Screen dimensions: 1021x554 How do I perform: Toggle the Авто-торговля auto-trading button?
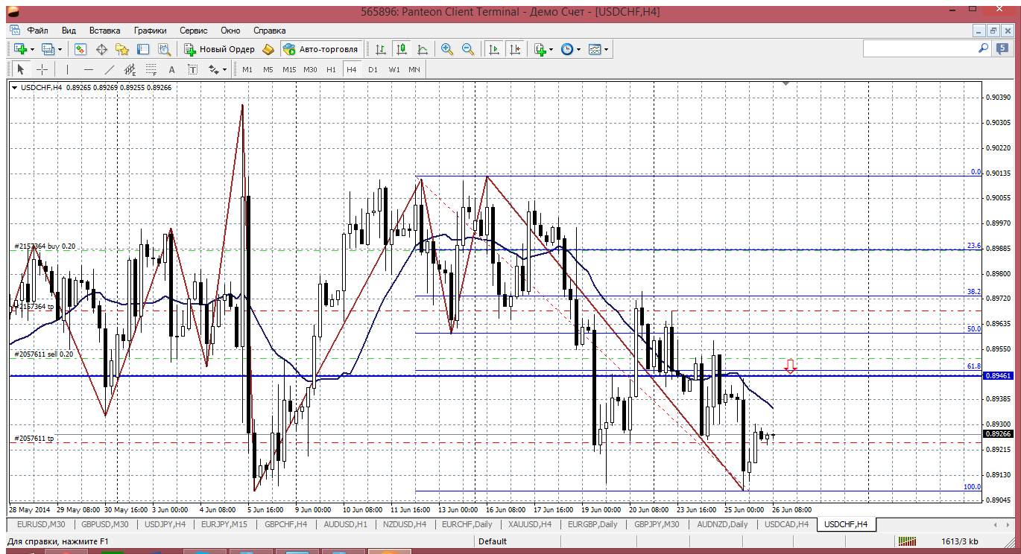pos(320,49)
